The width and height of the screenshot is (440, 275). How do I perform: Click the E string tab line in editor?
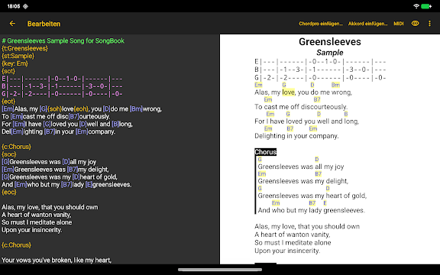tap(62, 79)
